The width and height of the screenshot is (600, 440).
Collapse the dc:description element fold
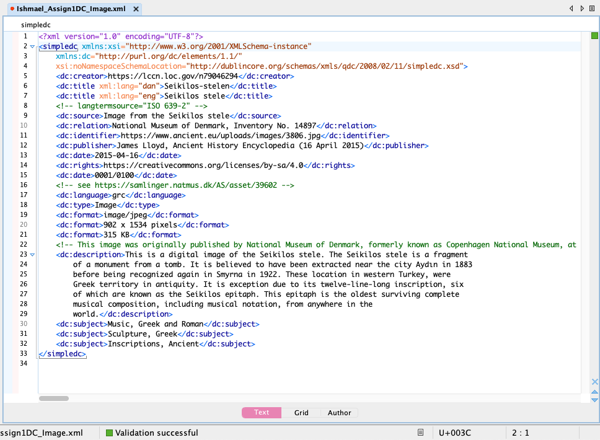pos(32,255)
